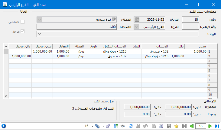Click the رقم number field showing 18
Screen dimensions: 221x130
point(190,20)
